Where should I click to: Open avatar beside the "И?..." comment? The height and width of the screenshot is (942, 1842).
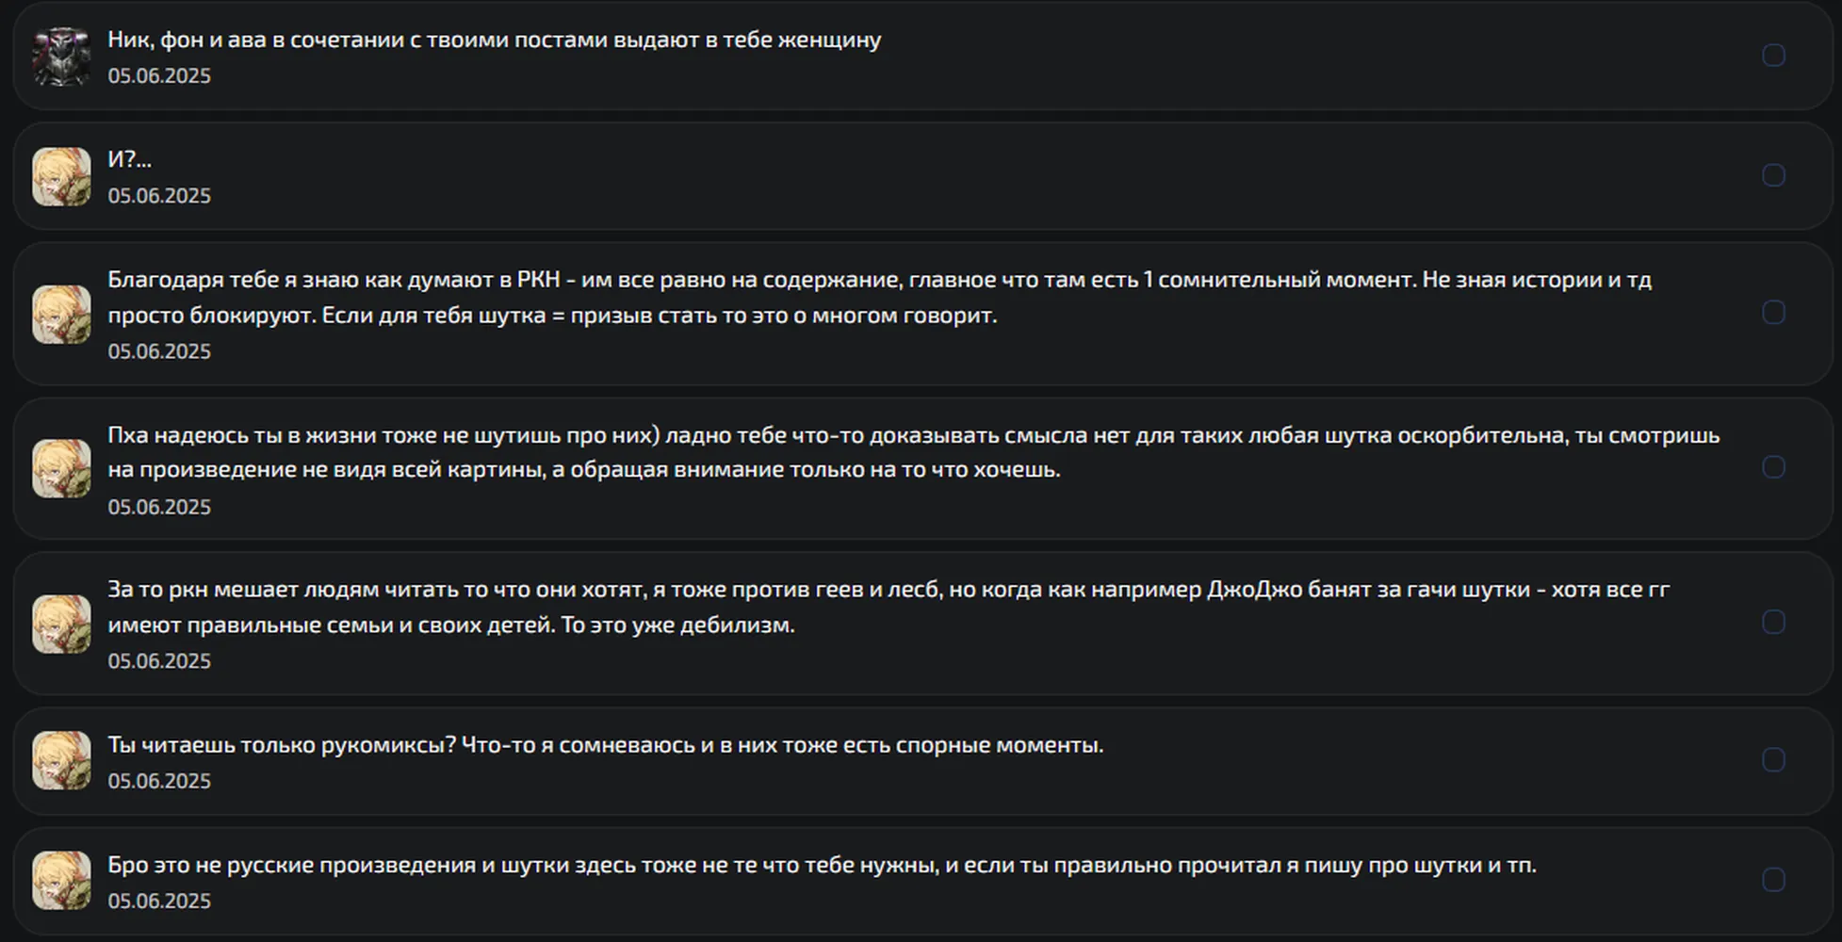61,176
